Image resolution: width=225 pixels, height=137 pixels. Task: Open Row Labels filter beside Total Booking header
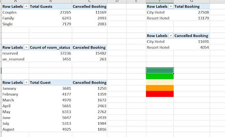pos(171,7)
